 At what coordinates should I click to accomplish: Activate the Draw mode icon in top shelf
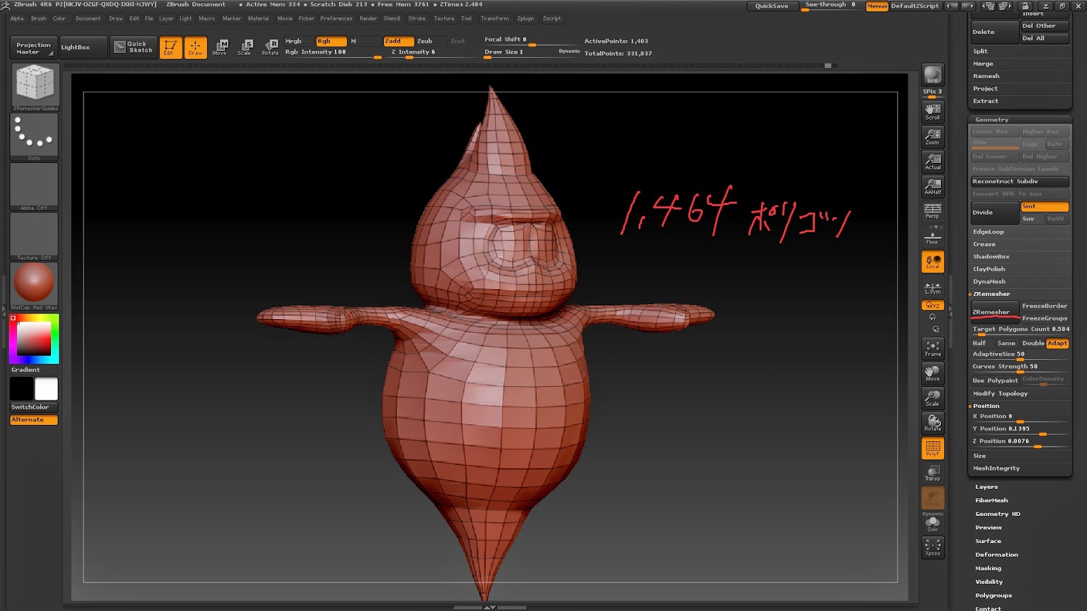coord(196,48)
